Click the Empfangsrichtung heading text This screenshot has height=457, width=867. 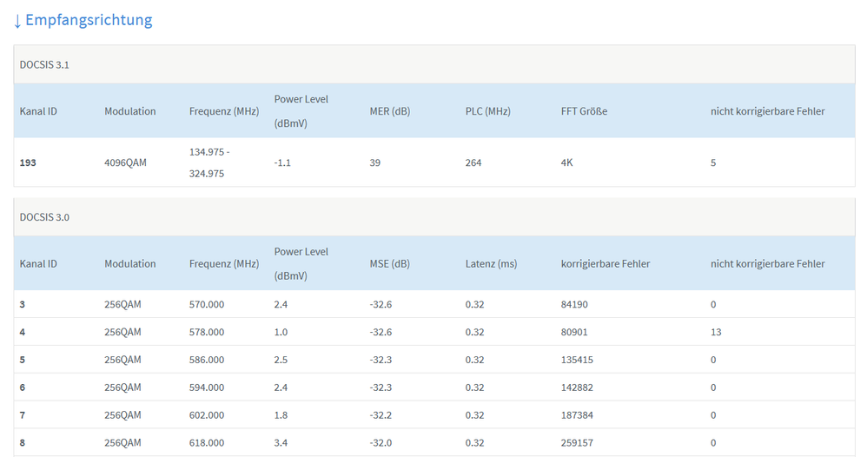tap(89, 20)
